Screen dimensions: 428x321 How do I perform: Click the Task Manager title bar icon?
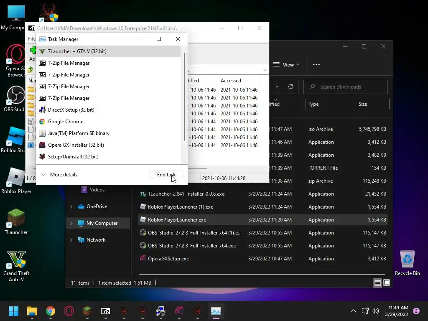point(42,39)
